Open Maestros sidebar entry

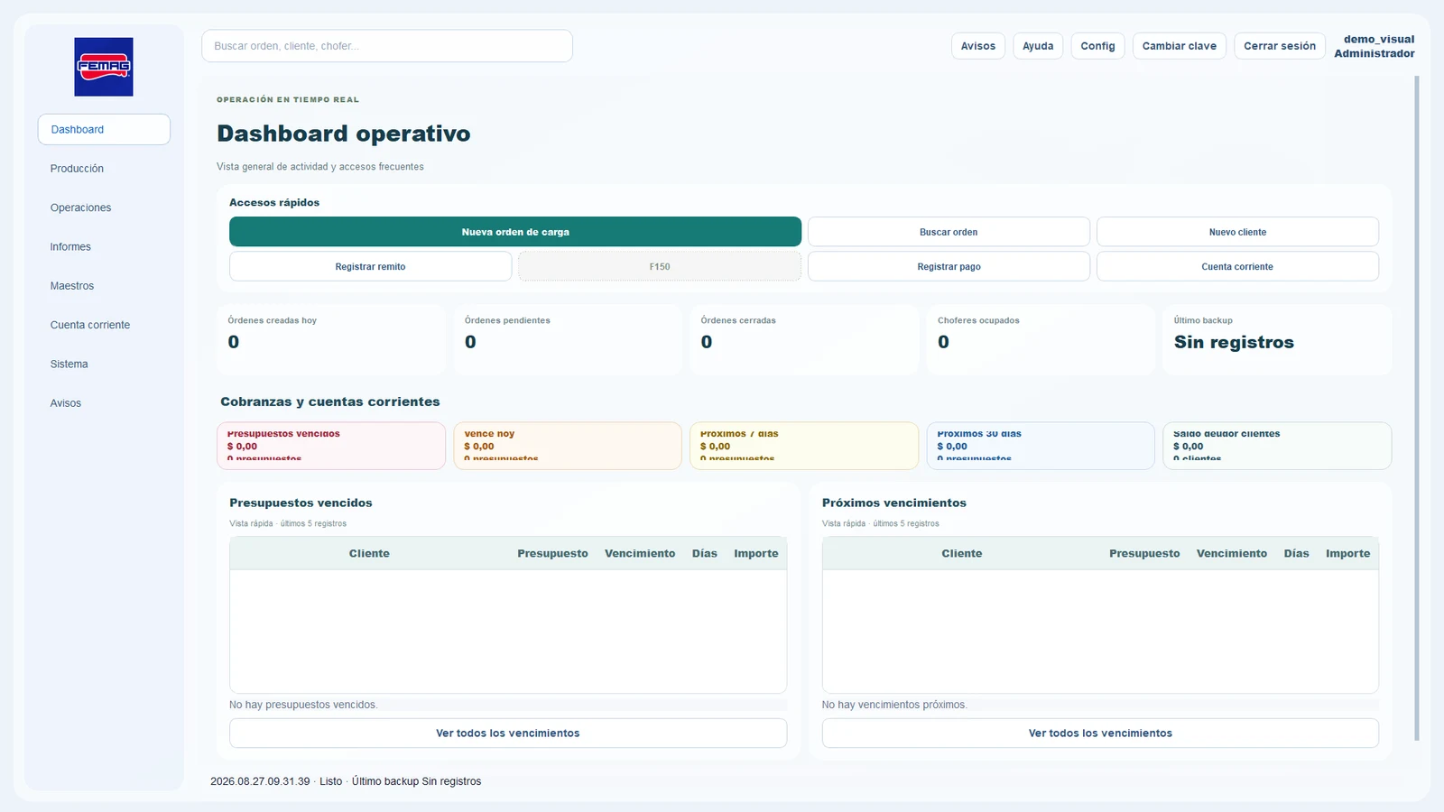tap(104, 286)
